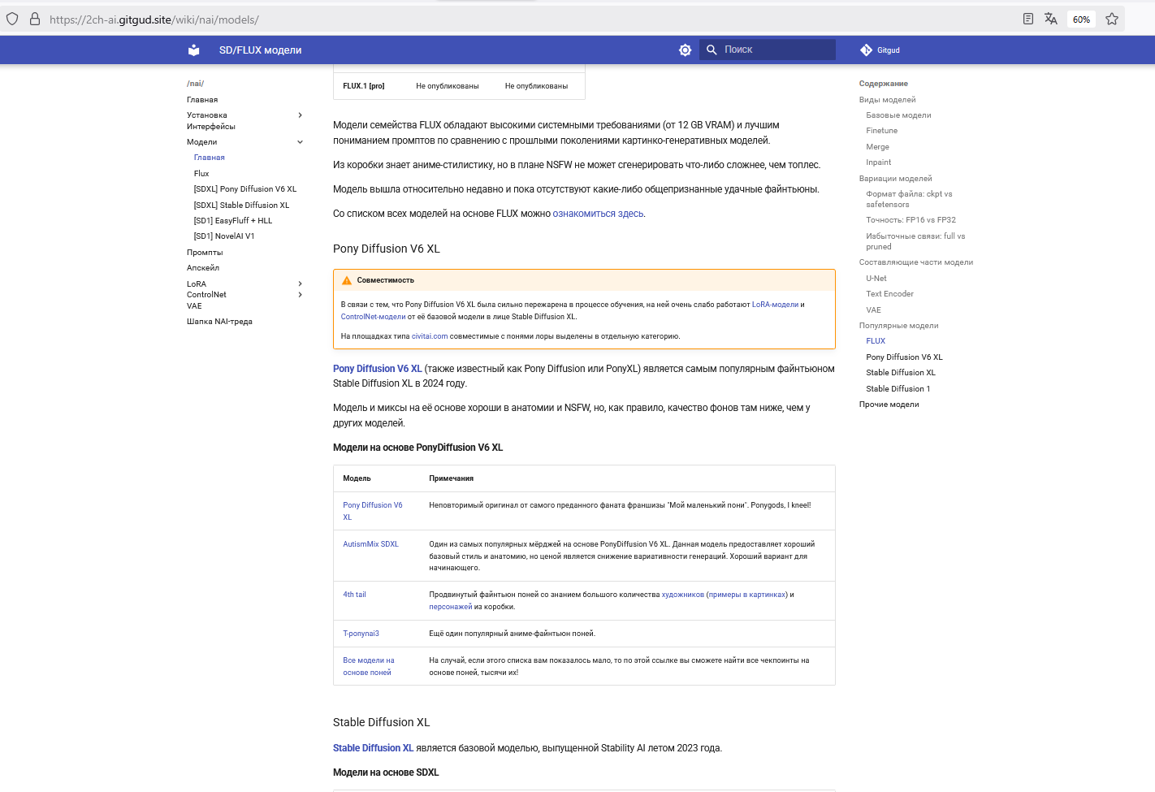Click the Совместимость warning triangle icon
Viewport: 1155px width, 792px height.
pyautogui.click(x=347, y=280)
